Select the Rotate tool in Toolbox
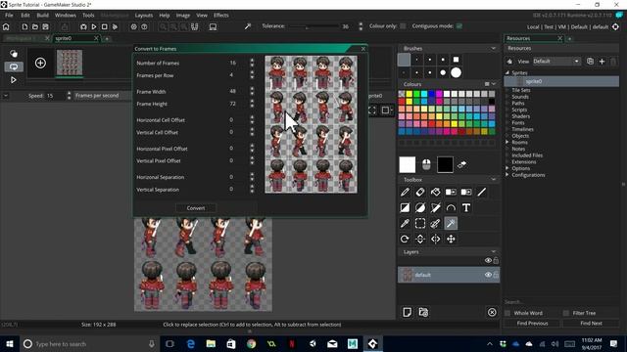 click(x=405, y=239)
